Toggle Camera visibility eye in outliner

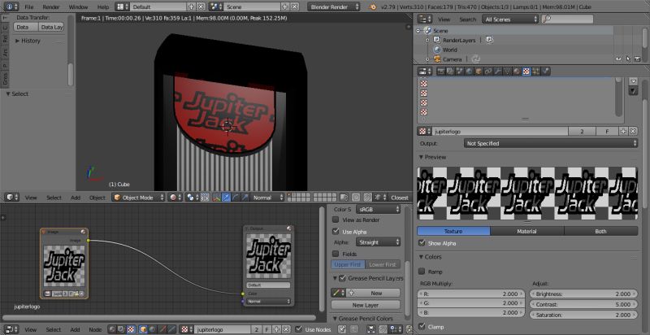pos(618,59)
